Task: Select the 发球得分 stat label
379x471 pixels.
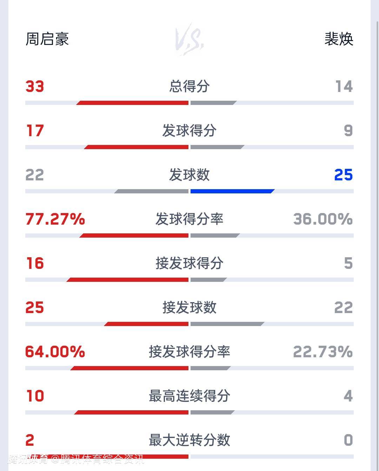Action: coord(189,131)
